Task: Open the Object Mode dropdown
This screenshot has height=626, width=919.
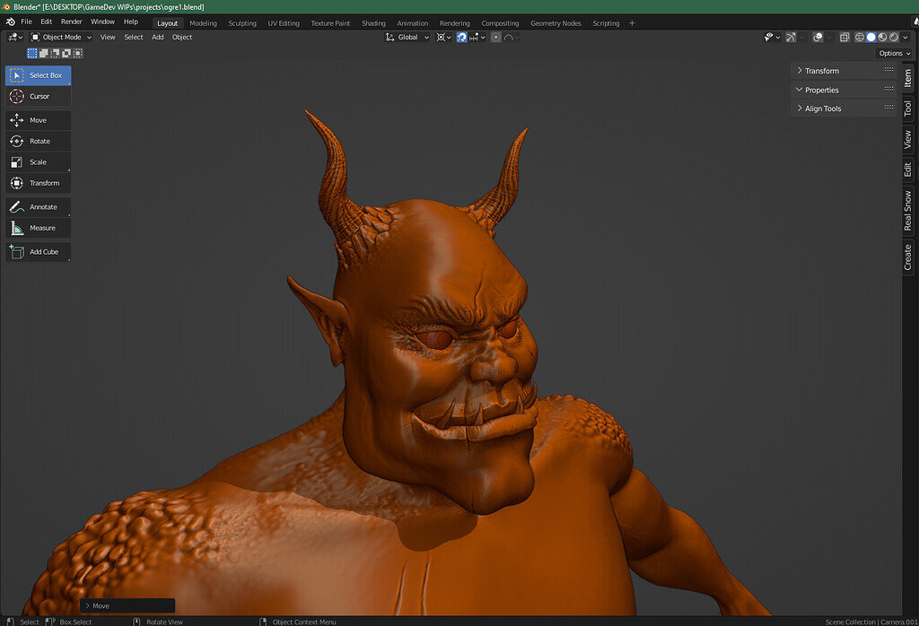Action: coord(61,37)
